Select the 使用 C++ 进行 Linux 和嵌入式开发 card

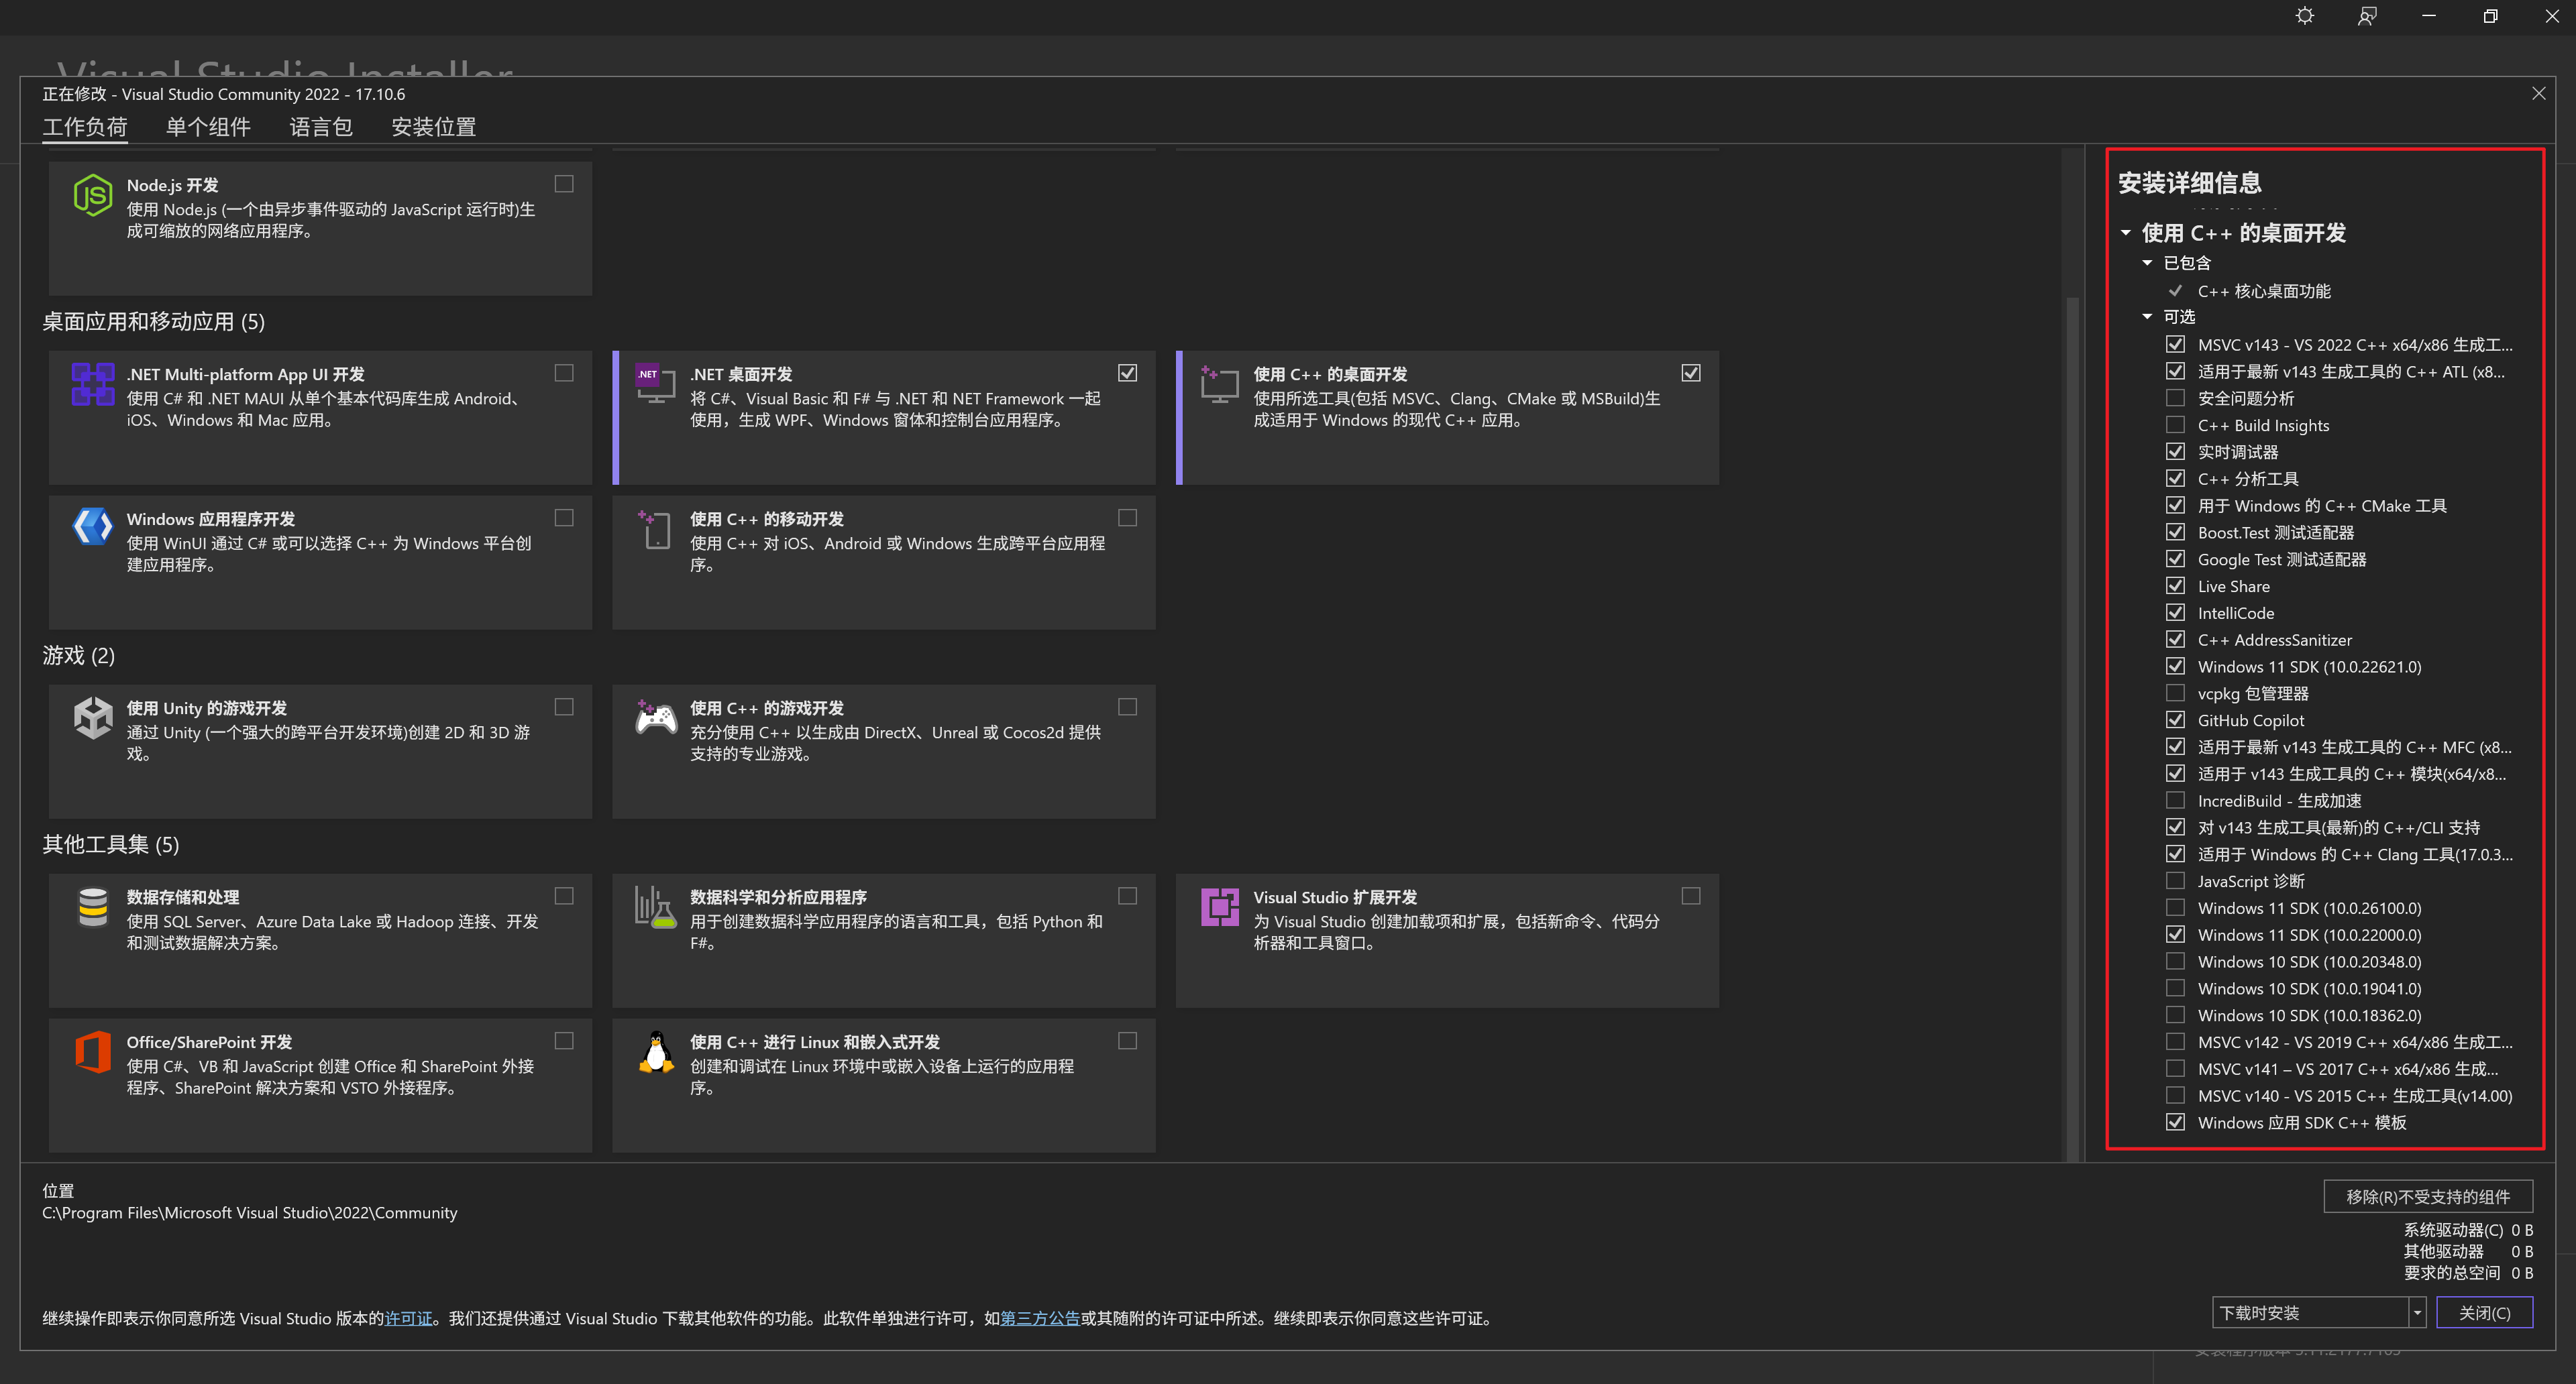[884, 1085]
